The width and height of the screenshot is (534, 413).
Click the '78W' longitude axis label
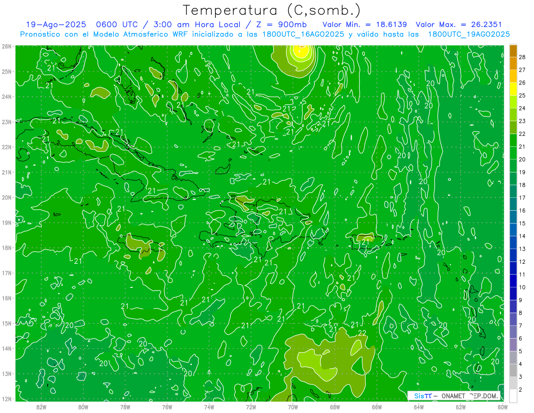click(125, 407)
